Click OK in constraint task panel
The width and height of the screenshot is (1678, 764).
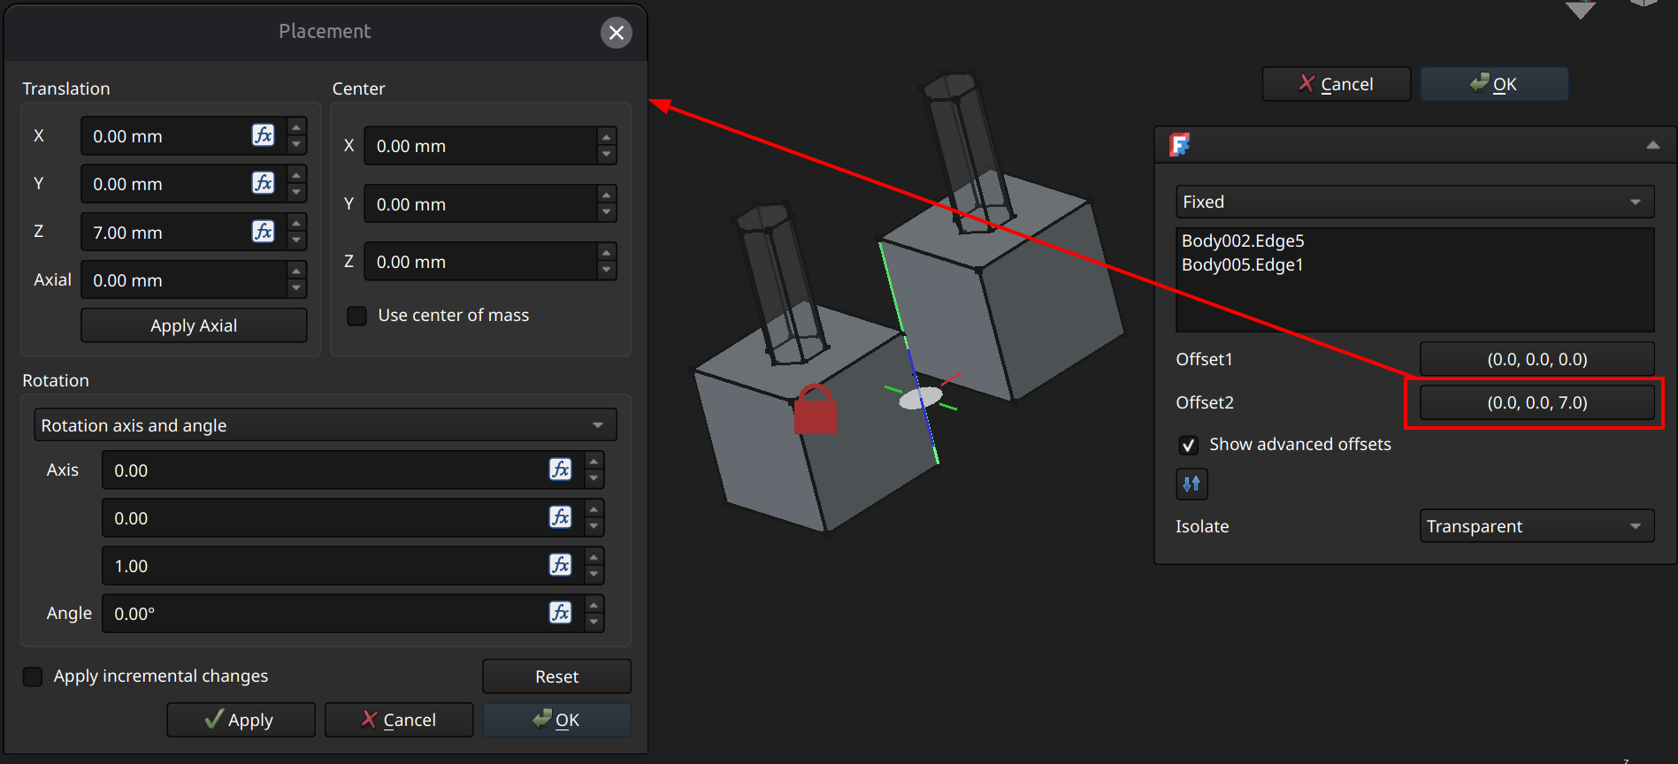click(1494, 84)
